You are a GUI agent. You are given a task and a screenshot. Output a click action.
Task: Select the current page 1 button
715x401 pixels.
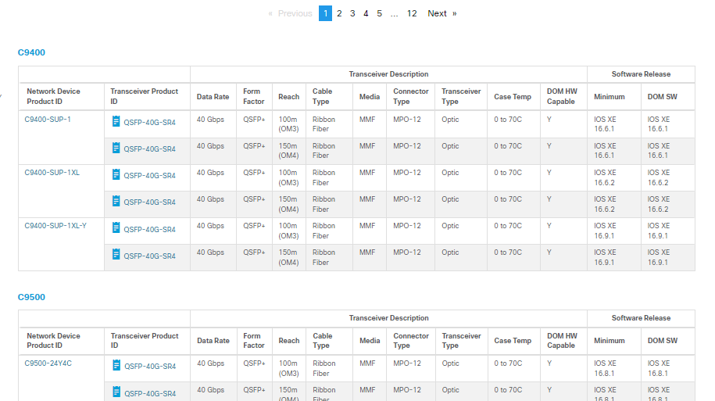tap(325, 14)
